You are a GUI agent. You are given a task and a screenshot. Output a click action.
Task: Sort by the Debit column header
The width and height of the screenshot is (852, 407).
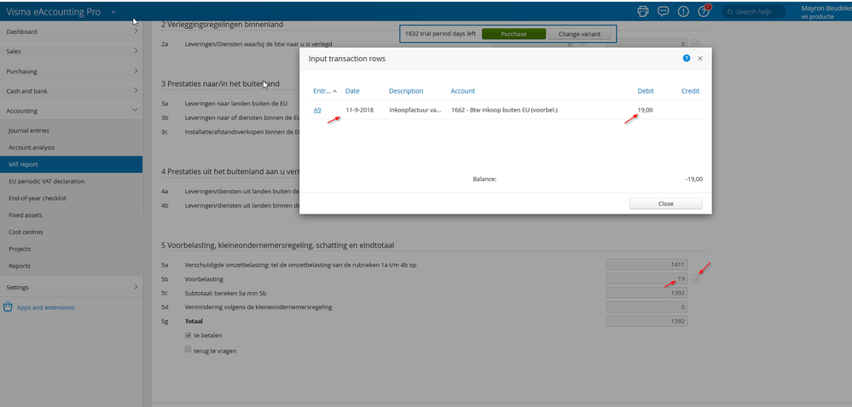pos(646,91)
